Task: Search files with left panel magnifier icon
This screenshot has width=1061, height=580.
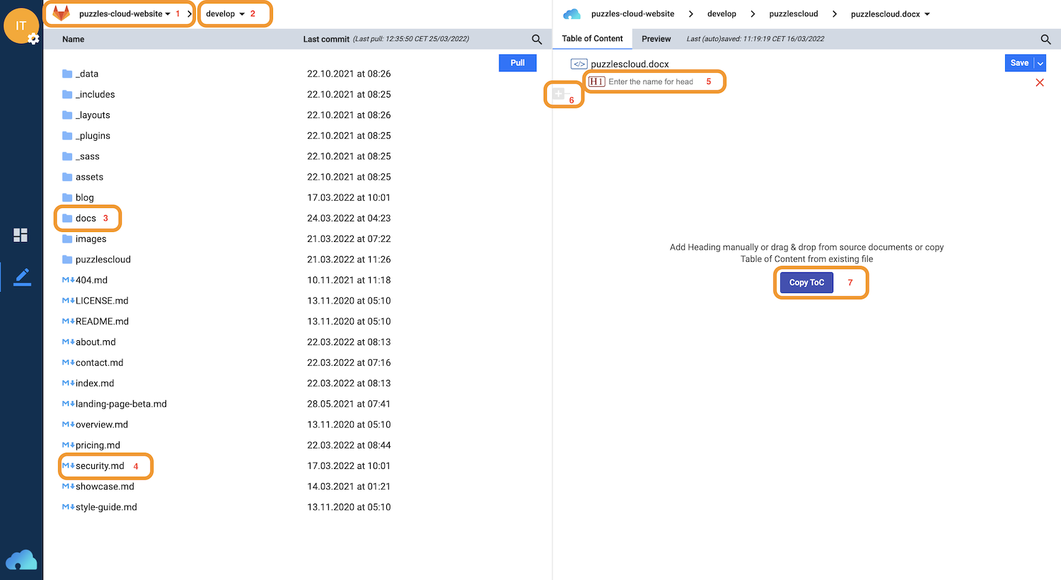Action: pos(537,40)
